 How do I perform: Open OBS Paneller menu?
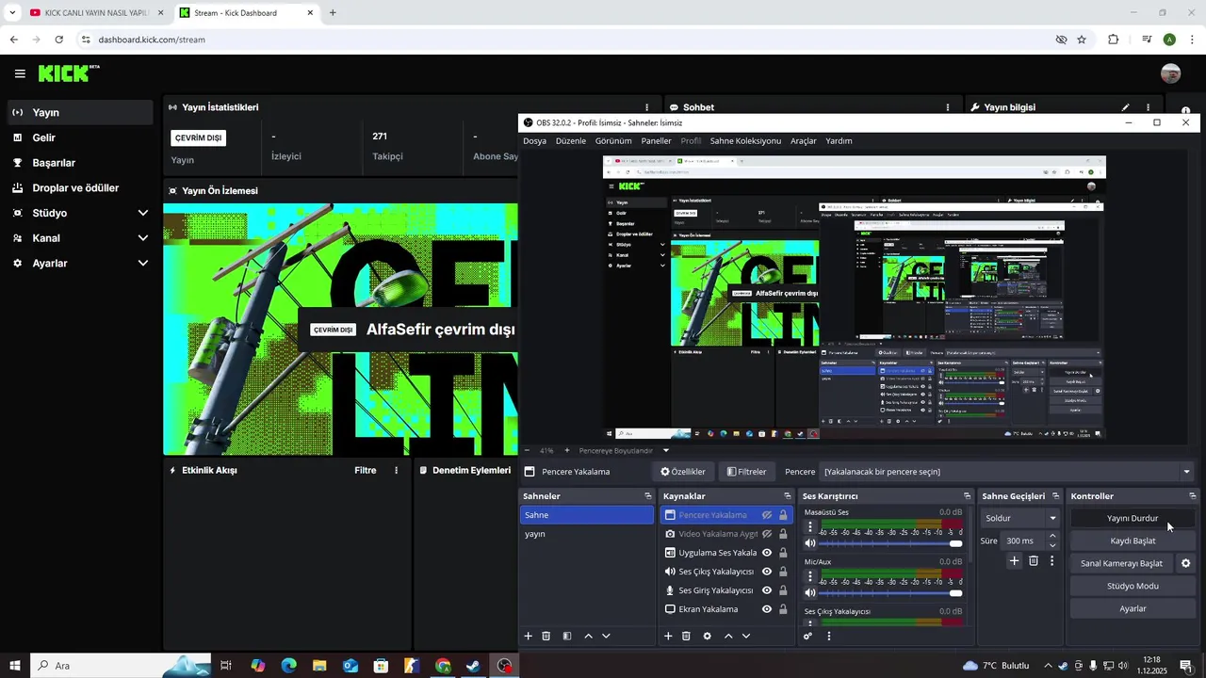(656, 140)
